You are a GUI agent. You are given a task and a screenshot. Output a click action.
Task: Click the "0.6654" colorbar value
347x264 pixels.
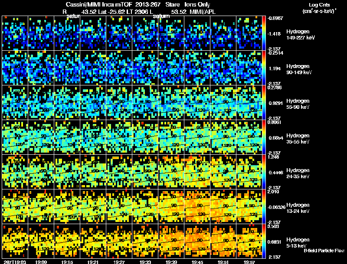276,138
